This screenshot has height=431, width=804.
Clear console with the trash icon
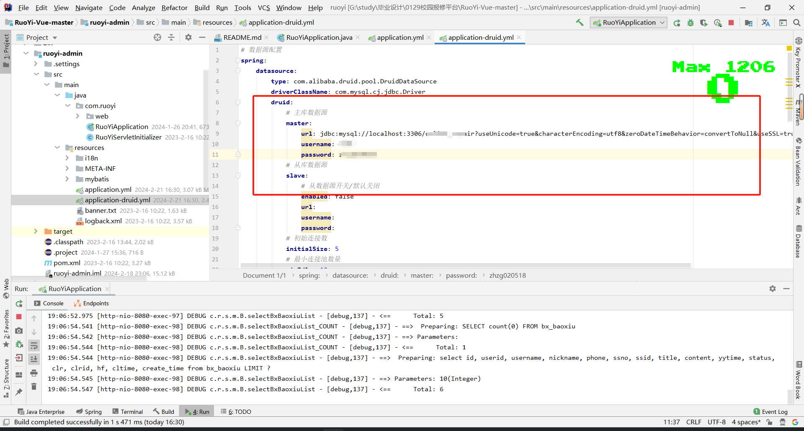coord(34,386)
